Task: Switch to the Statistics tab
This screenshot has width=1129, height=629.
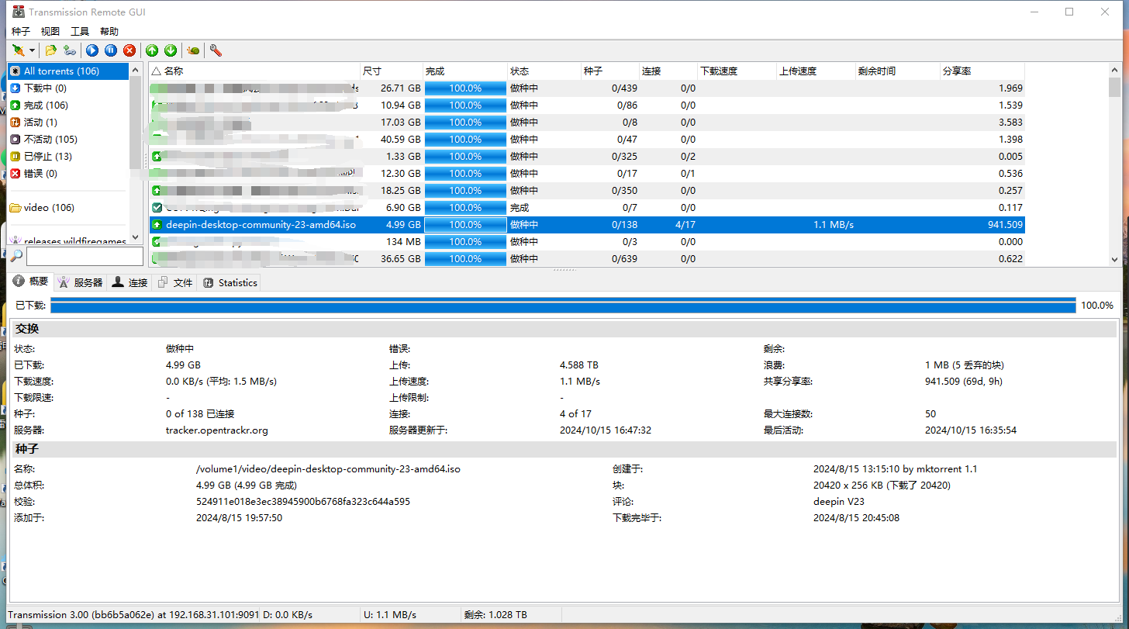Action: point(230,282)
